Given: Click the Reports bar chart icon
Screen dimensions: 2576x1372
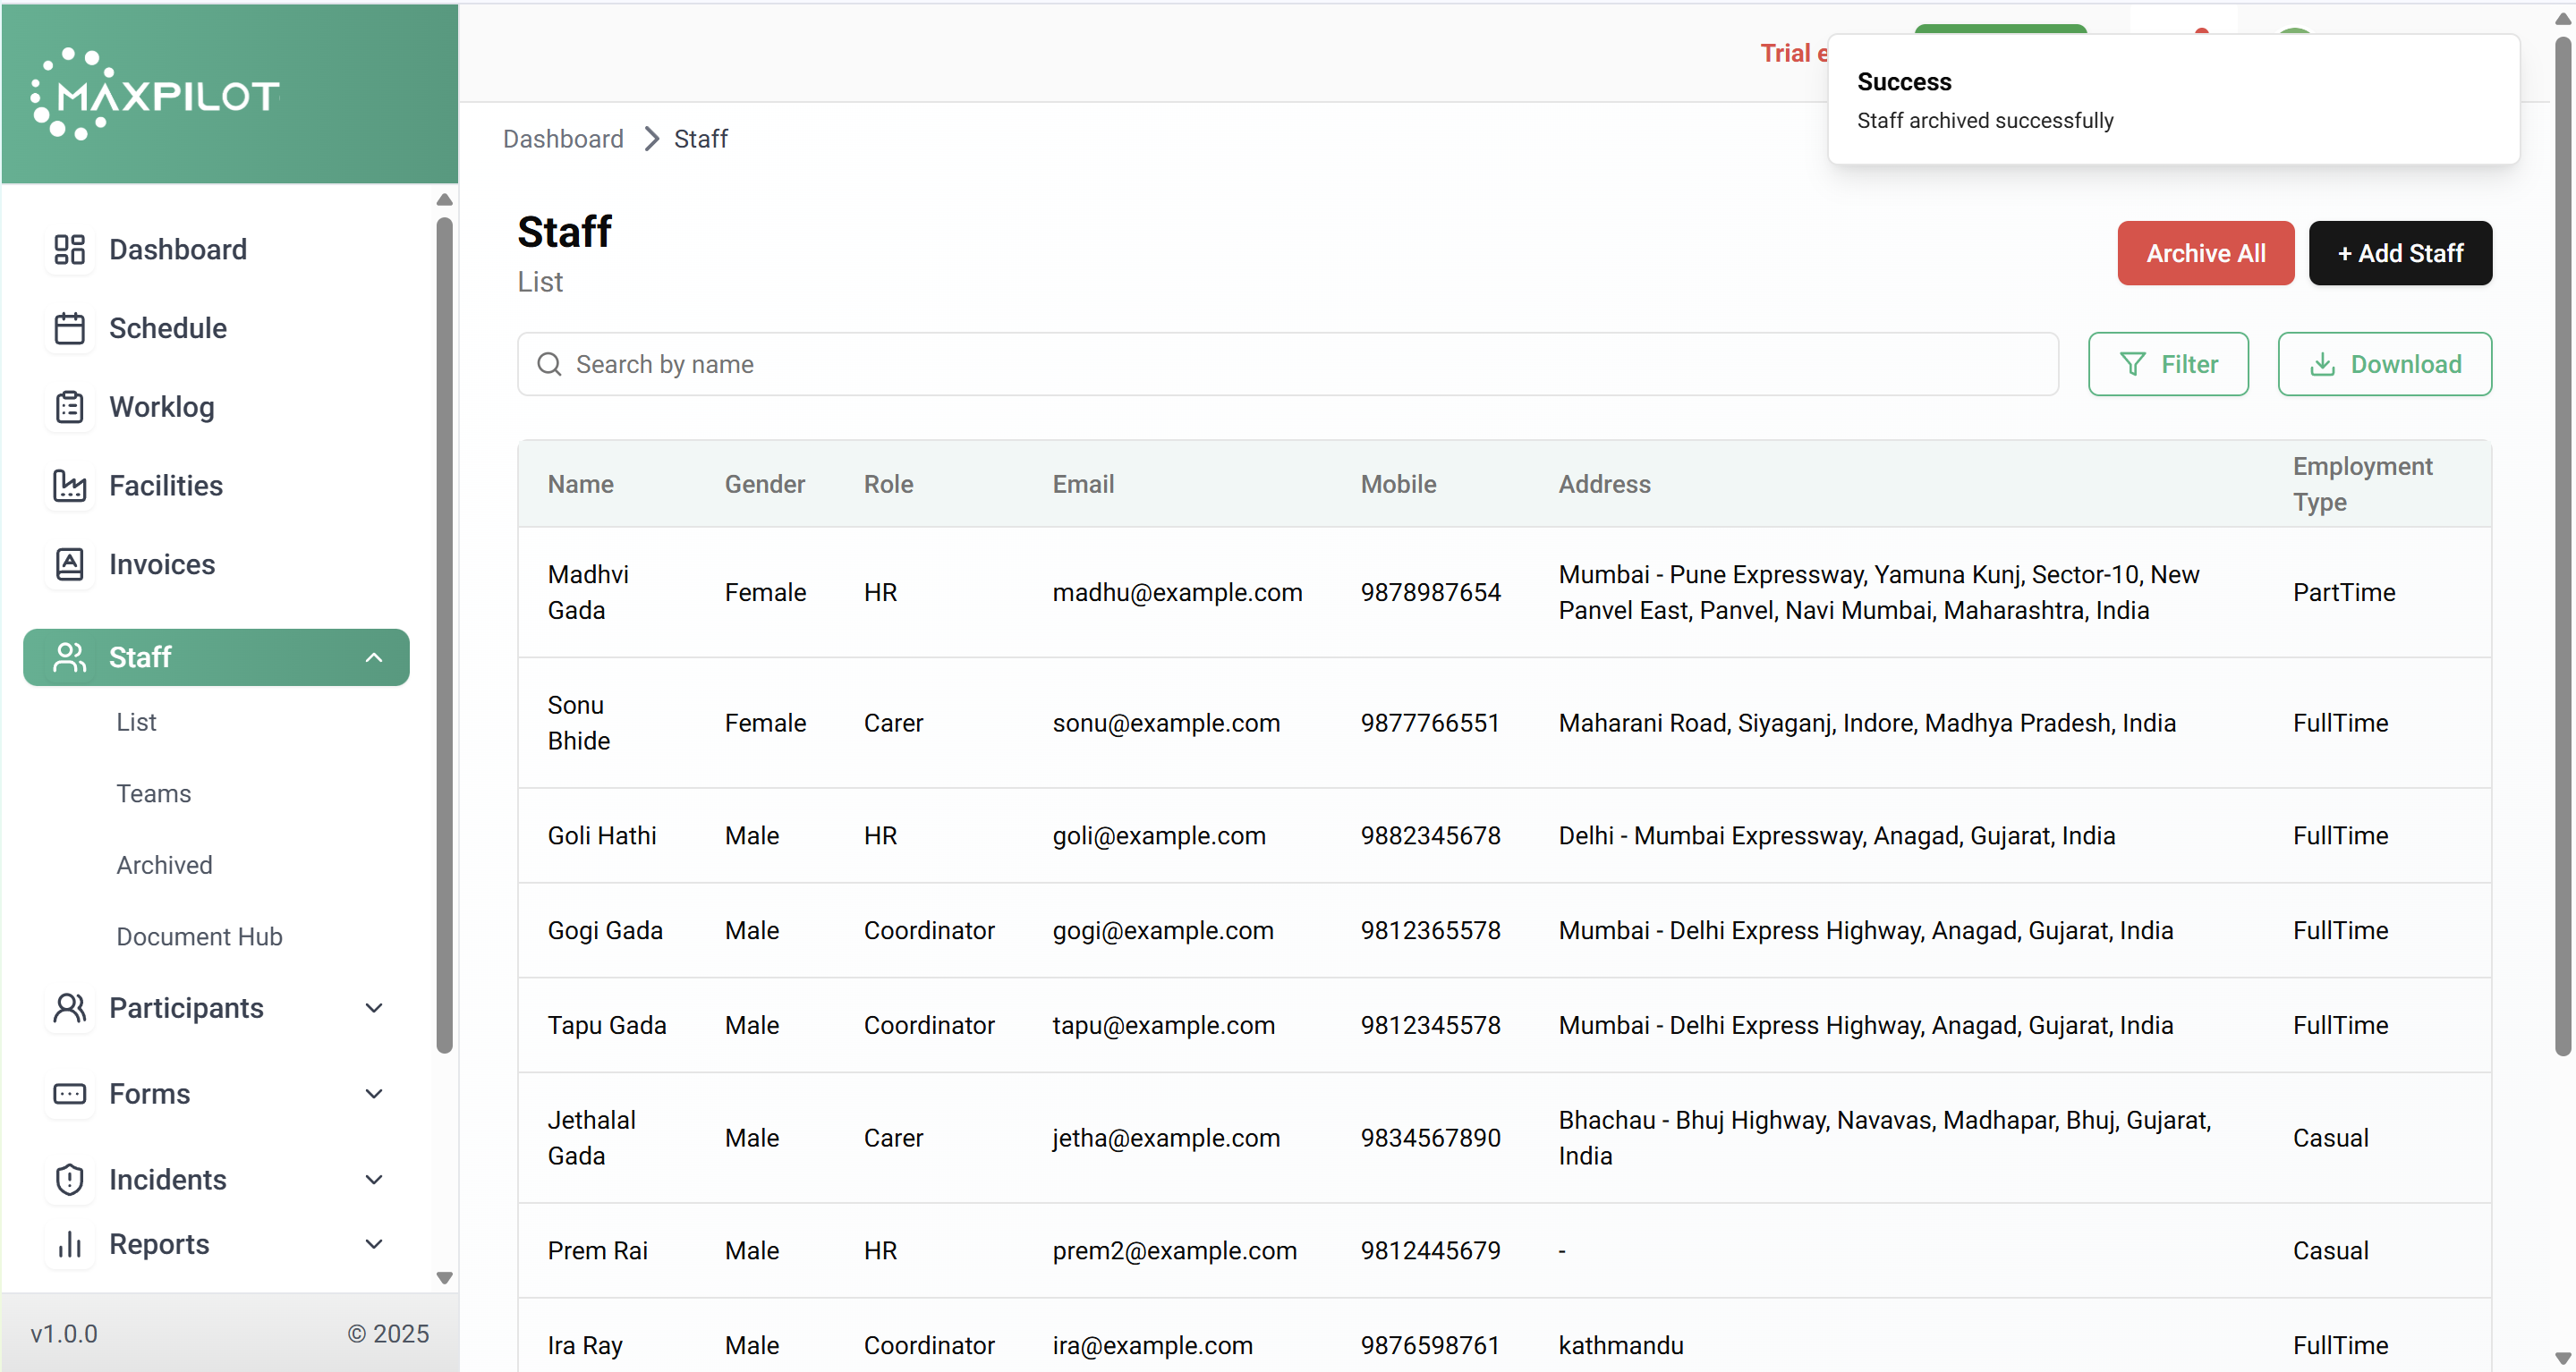Looking at the screenshot, I should pos(69,1244).
